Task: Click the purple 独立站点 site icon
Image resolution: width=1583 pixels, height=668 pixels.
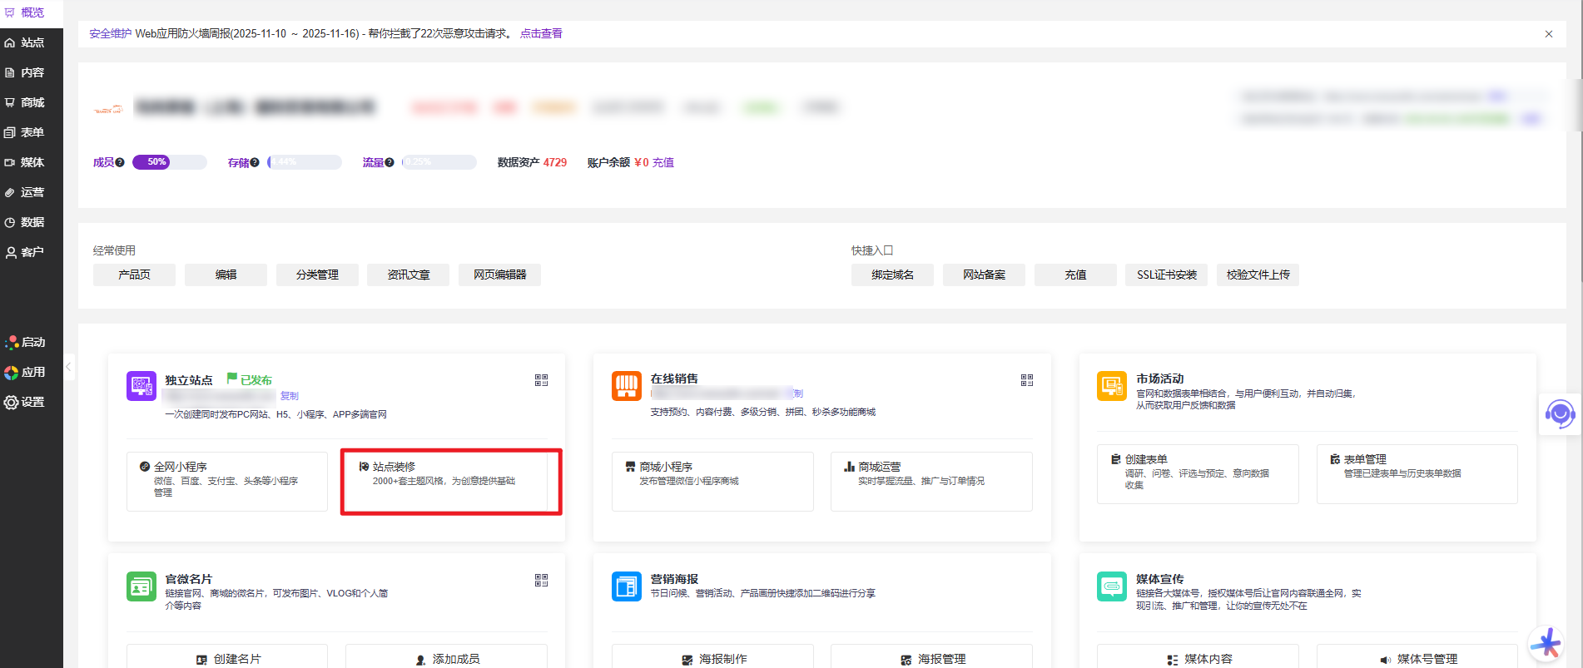Action: pos(141,386)
